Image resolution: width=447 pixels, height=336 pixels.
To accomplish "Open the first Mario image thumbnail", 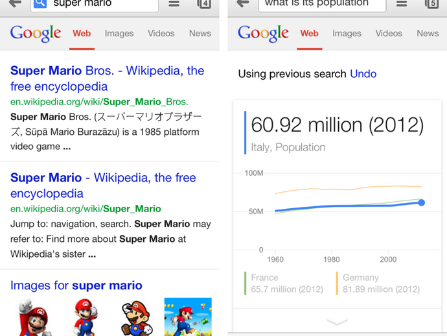I will [34, 317].
